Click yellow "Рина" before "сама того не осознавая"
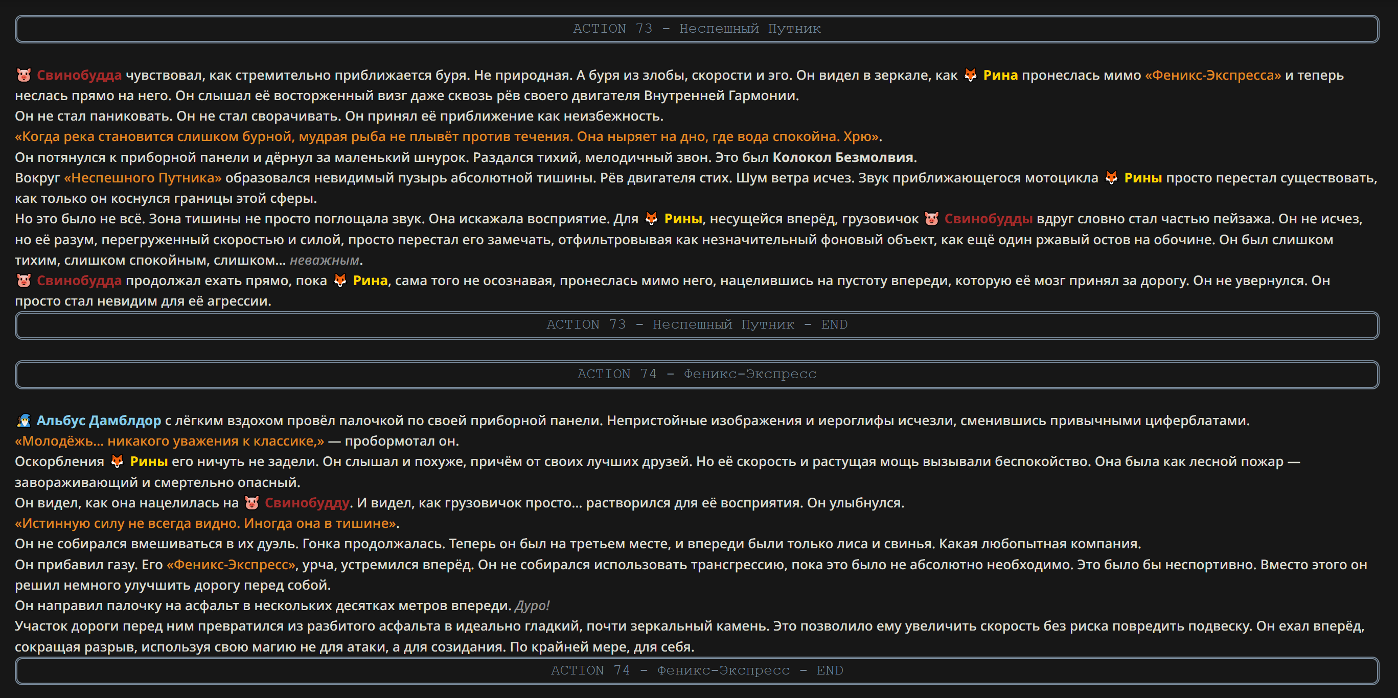1398x698 pixels. click(x=370, y=281)
